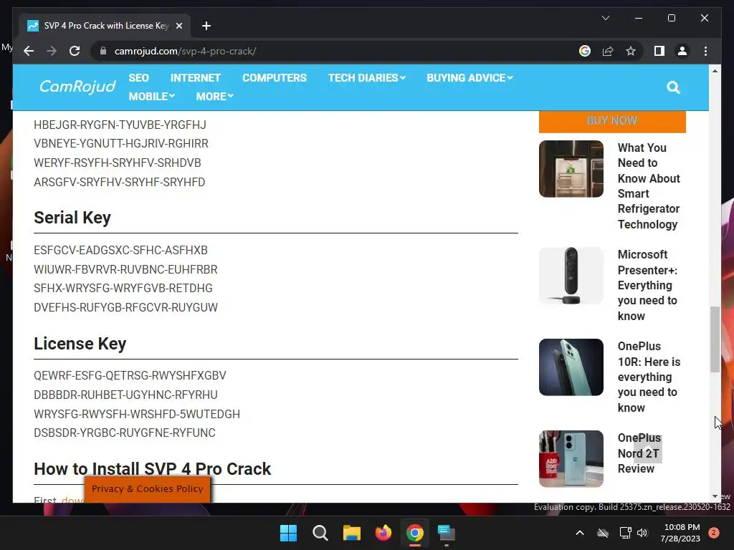Reload the current page

pos(75,51)
